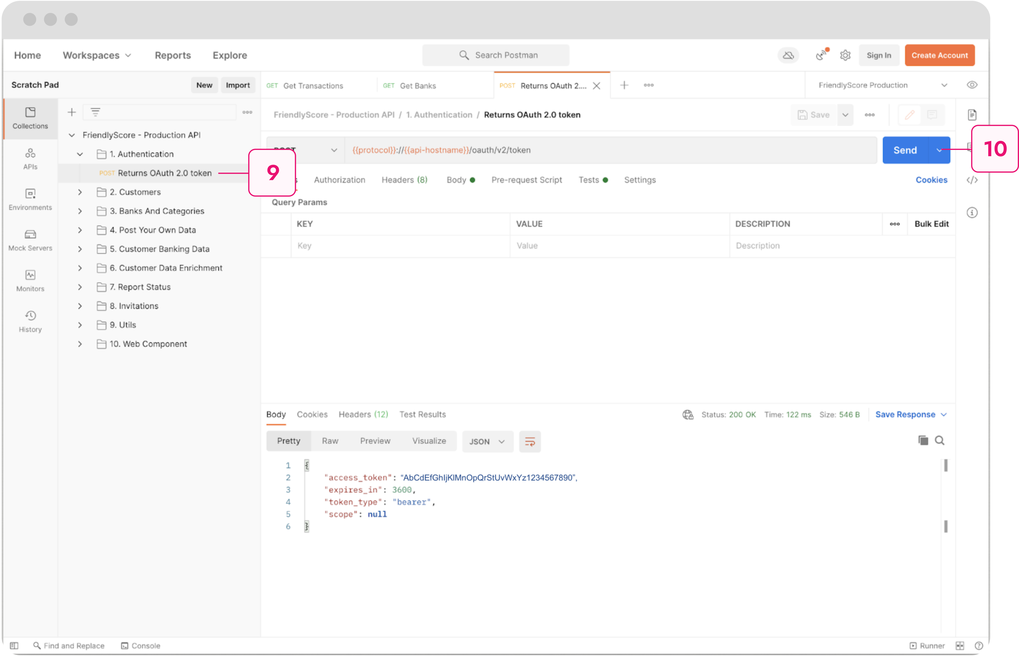Open the request info icon
Image resolution: width=1019 pixels, height=656 pixels.
coord(972,213)
